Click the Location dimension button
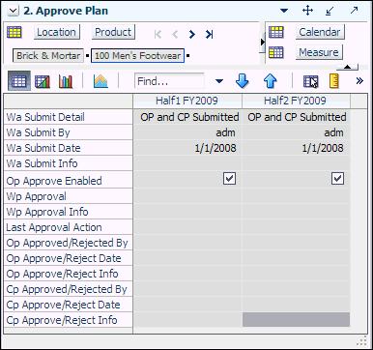This screenshot has width=373, height=350. click(56, 32)
